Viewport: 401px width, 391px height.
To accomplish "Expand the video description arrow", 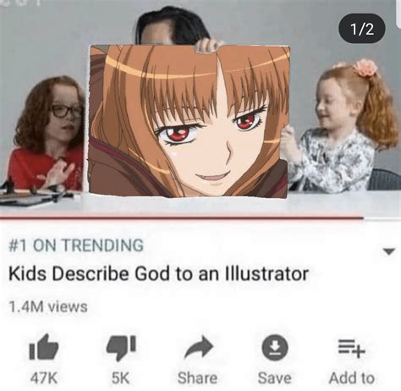I will click(389, 251).
